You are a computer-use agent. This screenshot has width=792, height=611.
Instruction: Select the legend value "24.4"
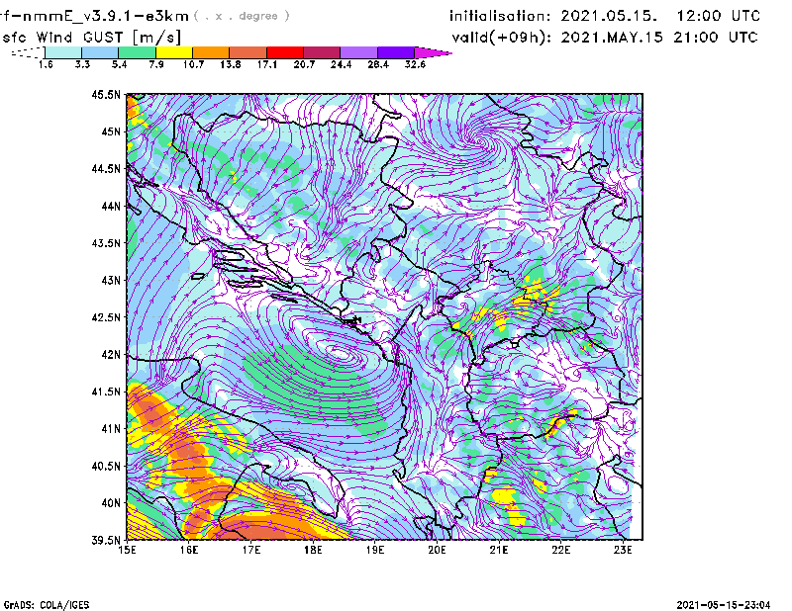point(341,64)
